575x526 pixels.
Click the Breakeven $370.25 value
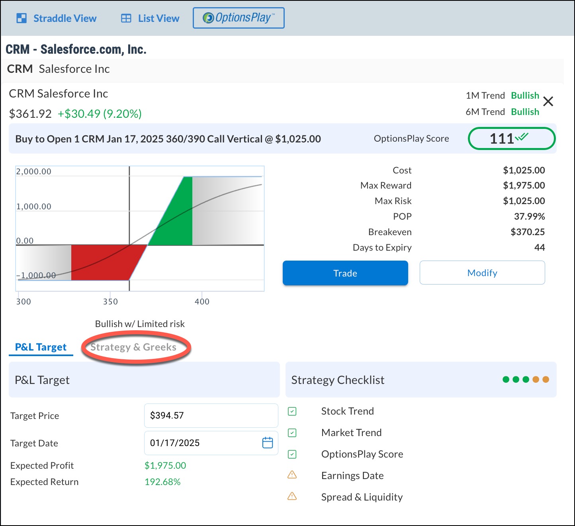point(528,232)
